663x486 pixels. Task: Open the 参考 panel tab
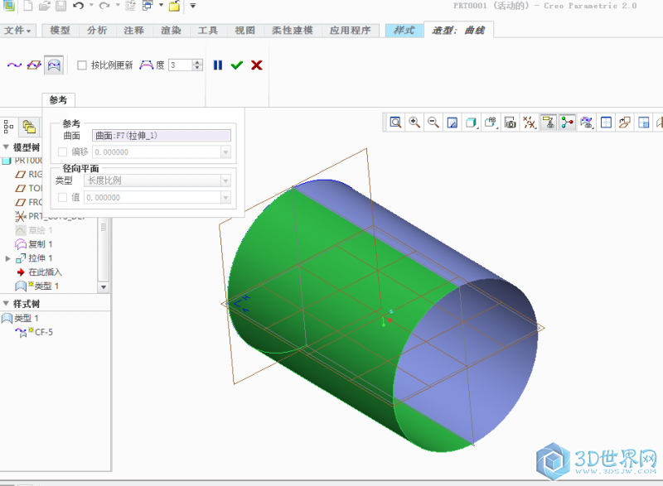point(58,100)
